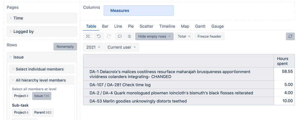Toggle Hide empty rows option
The image size is (298, 120).
[x=154, y=37]
